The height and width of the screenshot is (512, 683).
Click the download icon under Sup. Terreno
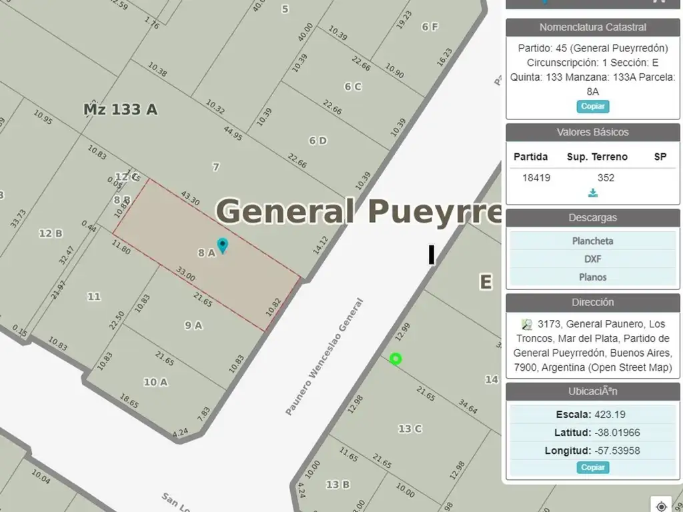click(x=592, y=193)
